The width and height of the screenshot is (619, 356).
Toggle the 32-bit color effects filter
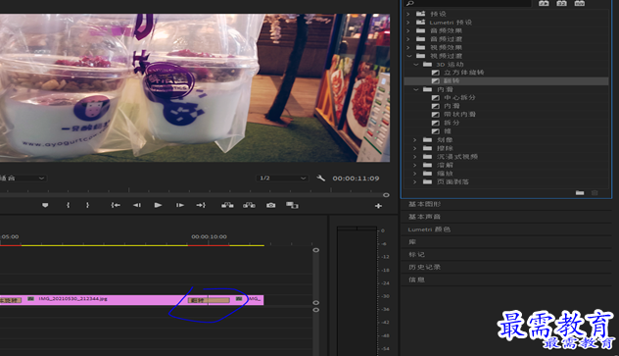(x=561, y=3)
